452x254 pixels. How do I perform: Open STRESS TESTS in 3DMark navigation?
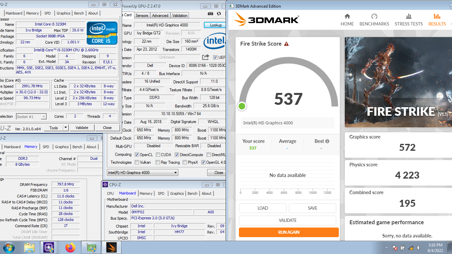coord(409,20)
